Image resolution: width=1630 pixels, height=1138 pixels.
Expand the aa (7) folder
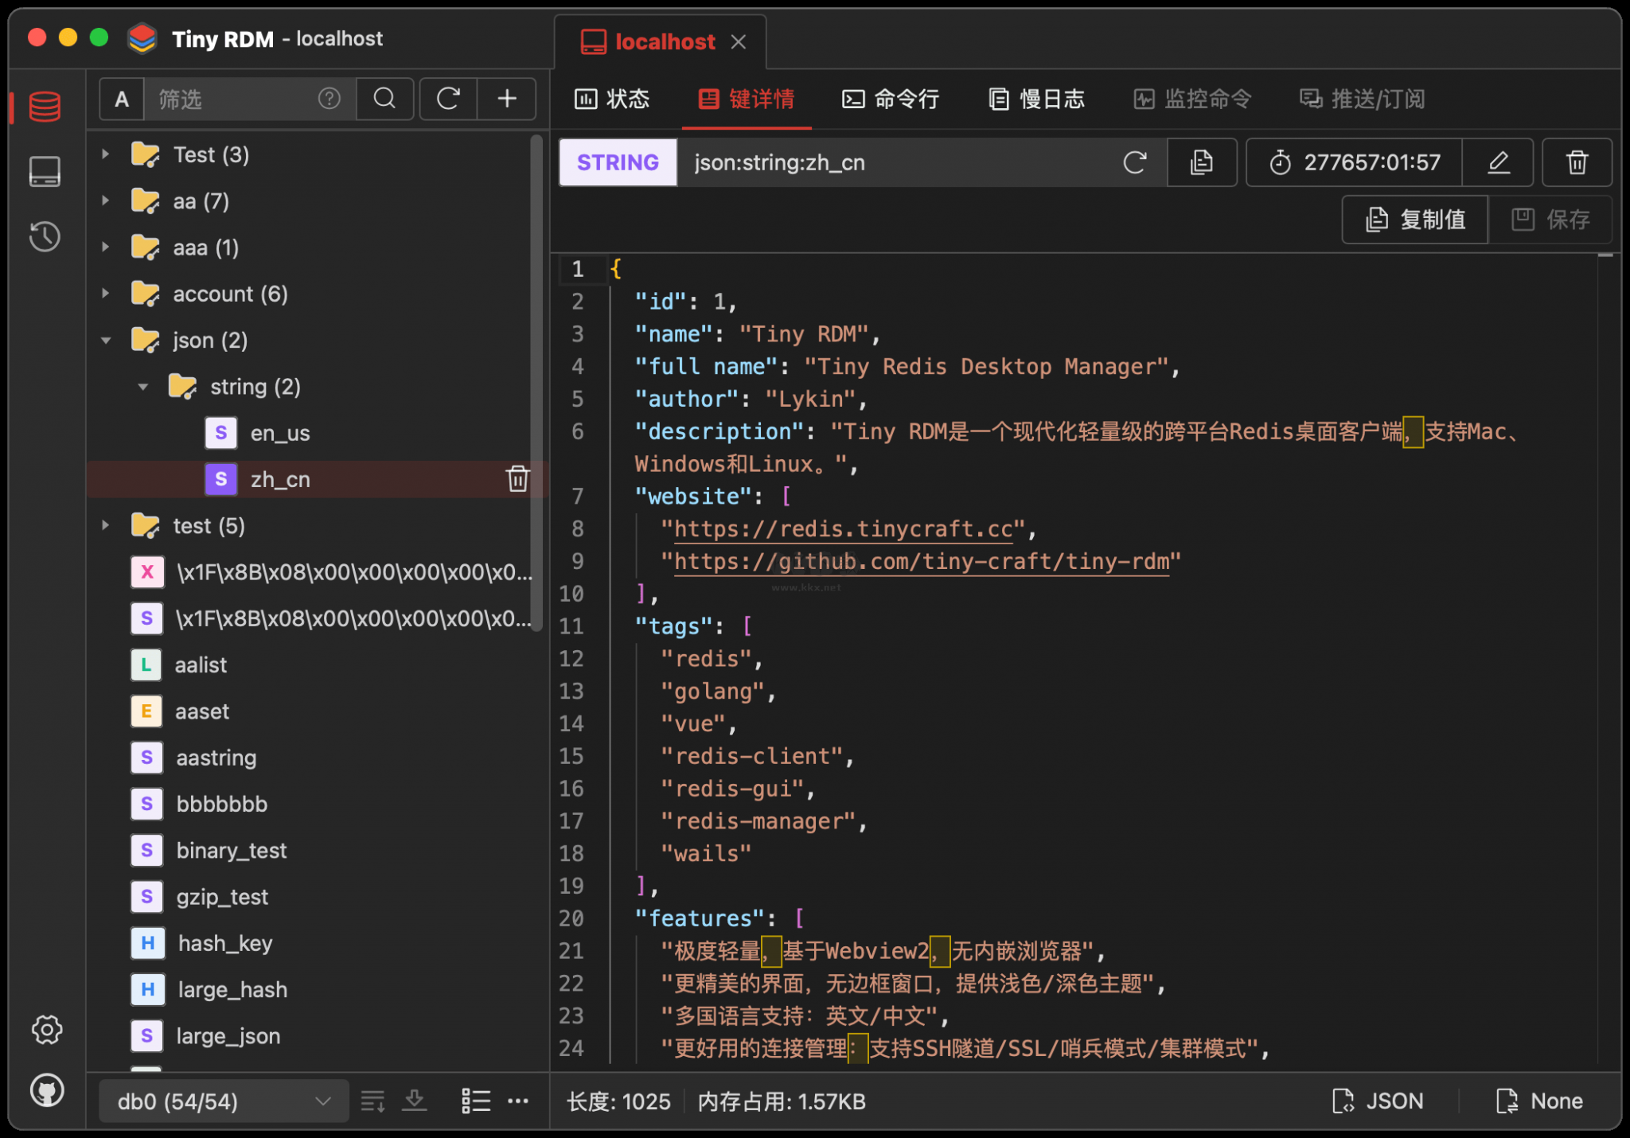pyautogui.click(x=105, y=201)
